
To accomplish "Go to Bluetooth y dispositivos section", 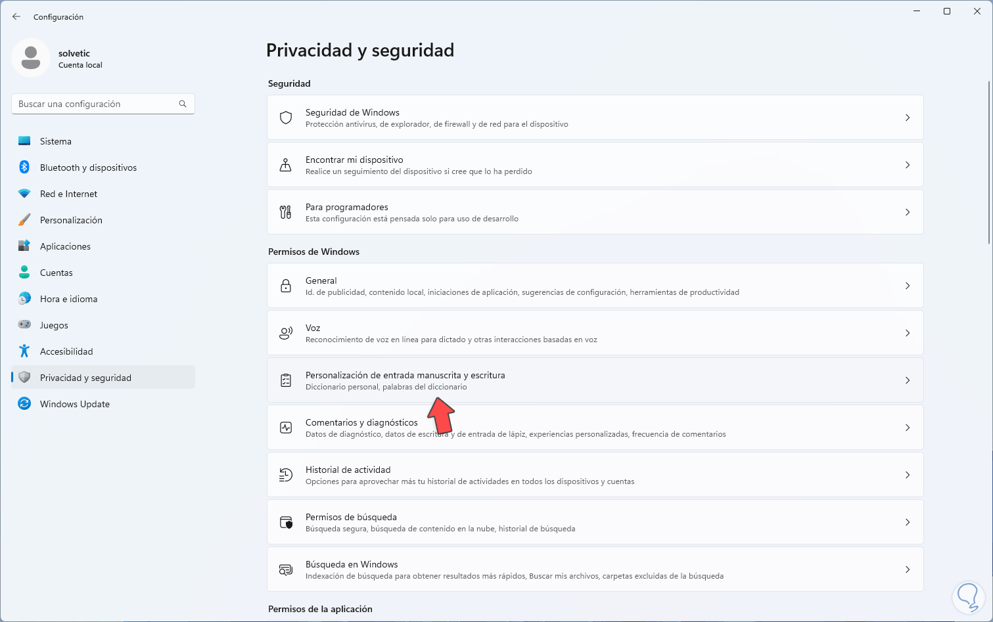I will [88, 167].
